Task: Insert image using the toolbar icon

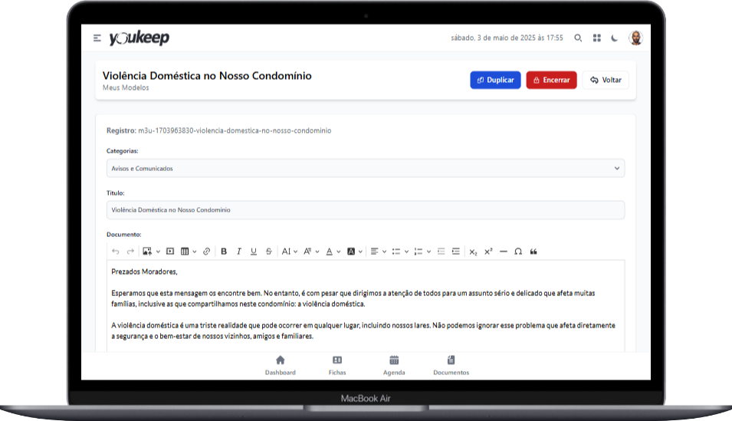Action: (147, 252)
